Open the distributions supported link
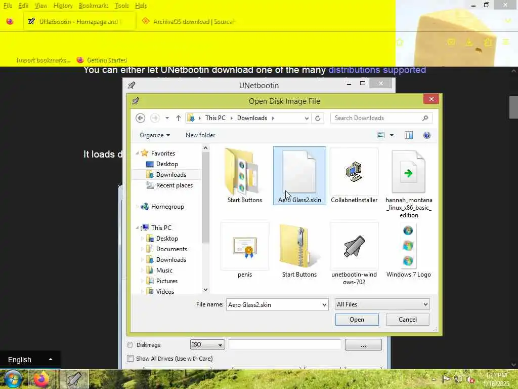Viewport: 518px width, 389px height. [377, 70]
